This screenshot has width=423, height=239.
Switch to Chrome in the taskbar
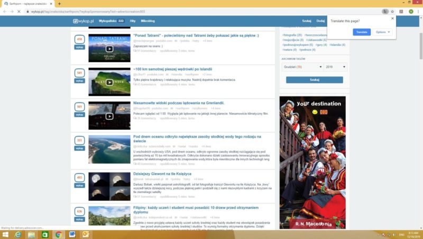(x=58, y=235)
